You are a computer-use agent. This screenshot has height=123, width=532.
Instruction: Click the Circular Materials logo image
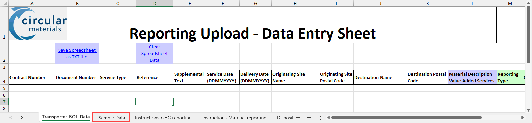(38, 24)
